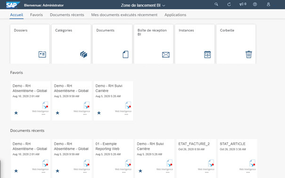Unstar Aug 10 Absentéisme card under Favoris
The image size is (285, 178).
tap(16, 113)
